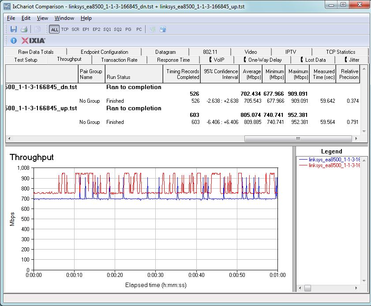
Task: Switch to the Test Setup tab
Action: point(26,60)
